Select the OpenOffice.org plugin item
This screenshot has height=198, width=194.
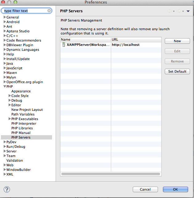click(25, 82)
